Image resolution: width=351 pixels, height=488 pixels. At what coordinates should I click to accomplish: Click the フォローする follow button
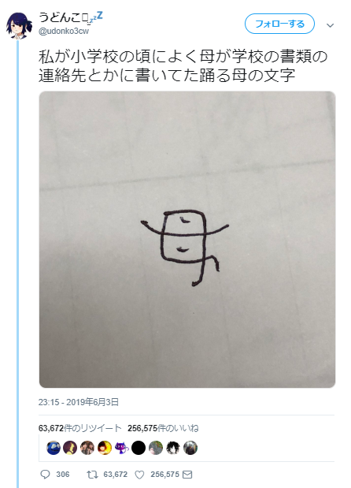(x=279, y=24)
